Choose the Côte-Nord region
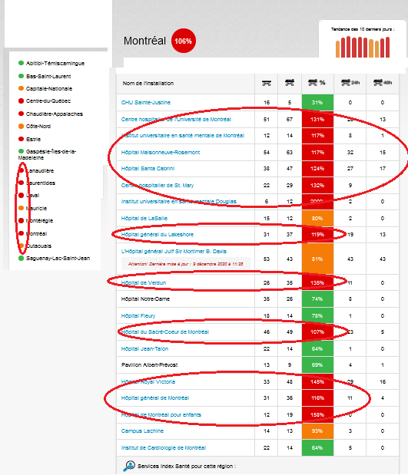The image size is (408, 475). [38, 127]
